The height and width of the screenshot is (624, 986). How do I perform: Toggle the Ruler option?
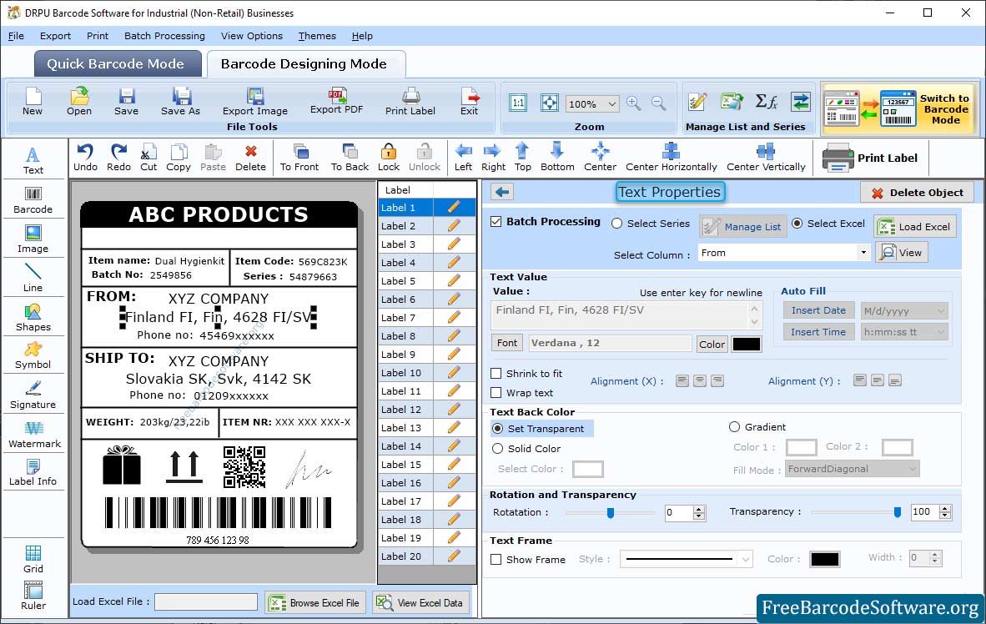[33, 596]
